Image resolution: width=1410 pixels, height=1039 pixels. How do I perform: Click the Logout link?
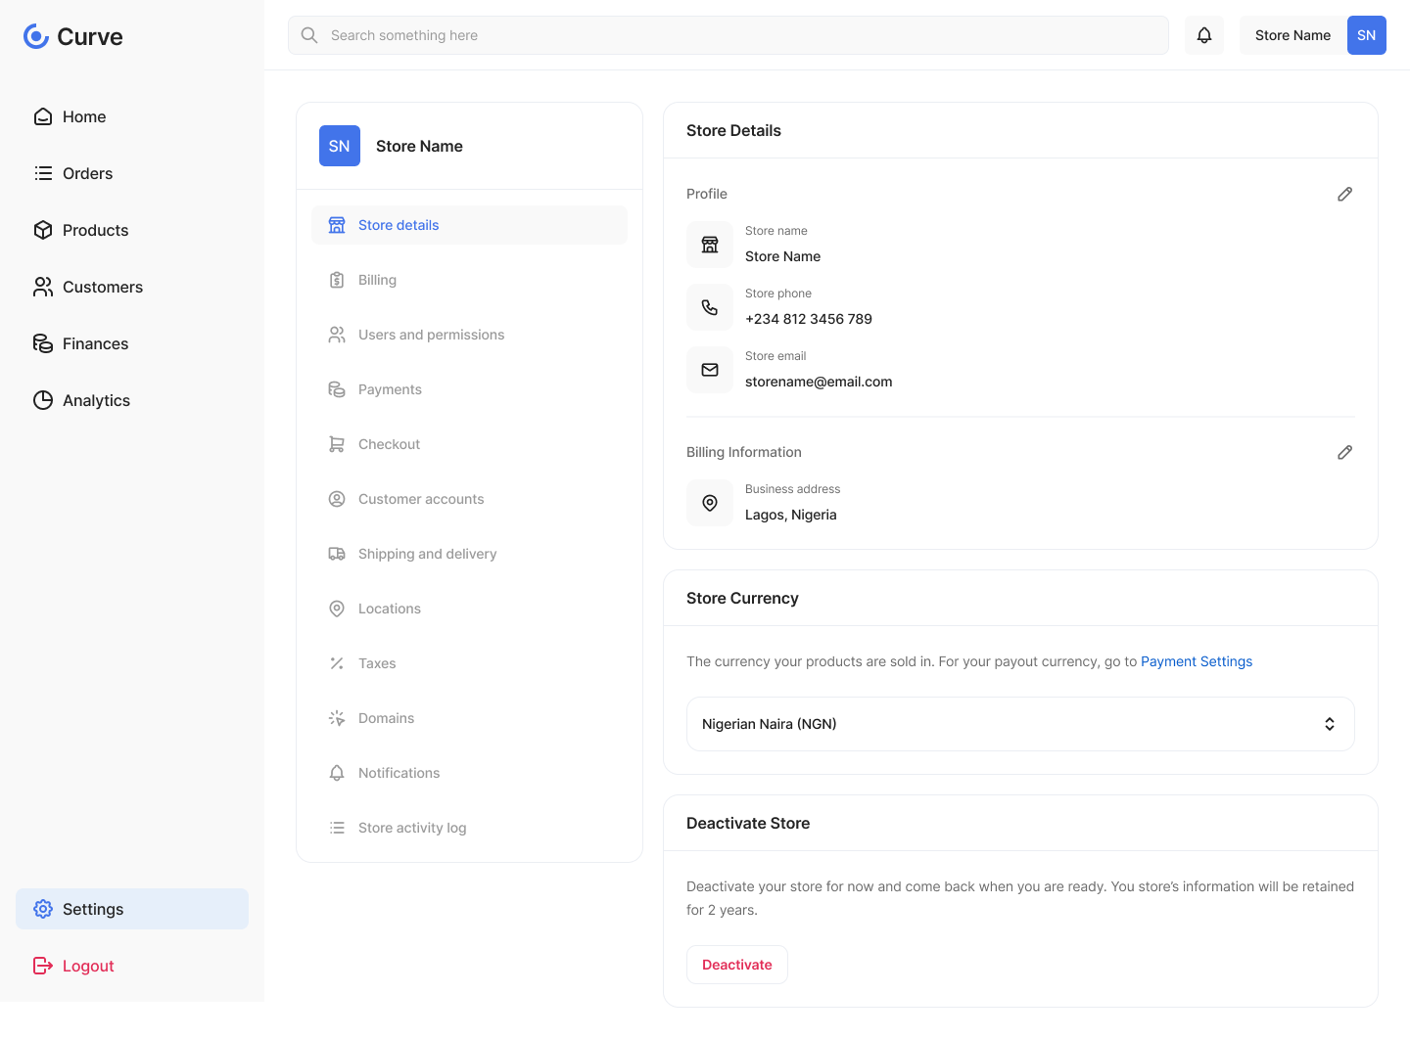point(132,966)
